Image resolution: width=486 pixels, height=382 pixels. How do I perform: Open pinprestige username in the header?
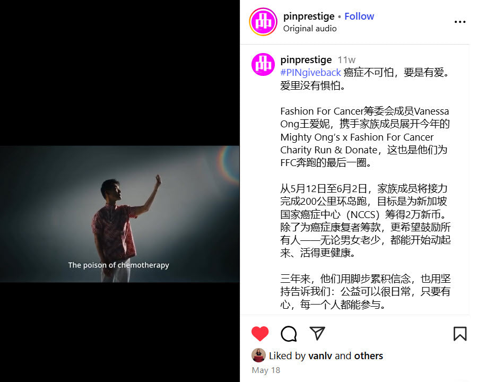[x=309, y=16]
